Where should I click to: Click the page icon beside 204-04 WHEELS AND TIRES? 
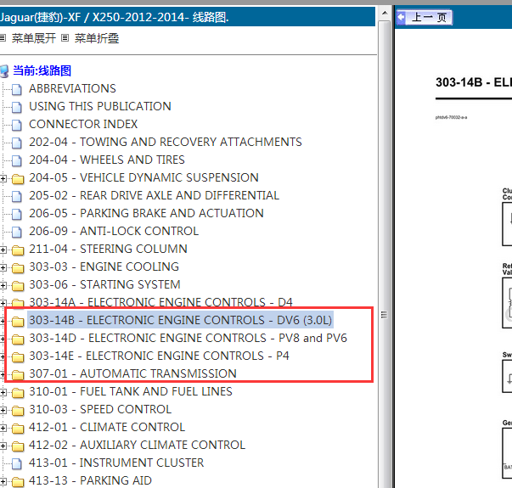(17, 160)
